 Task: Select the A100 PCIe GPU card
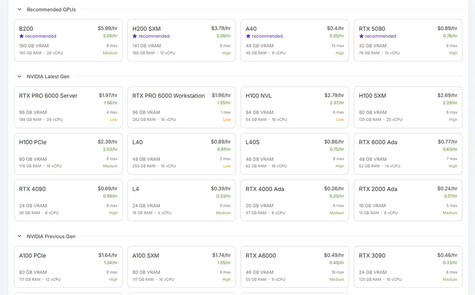click(68, 267)
